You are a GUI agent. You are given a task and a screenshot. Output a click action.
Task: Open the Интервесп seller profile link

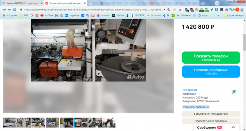(x=189, y=90)
